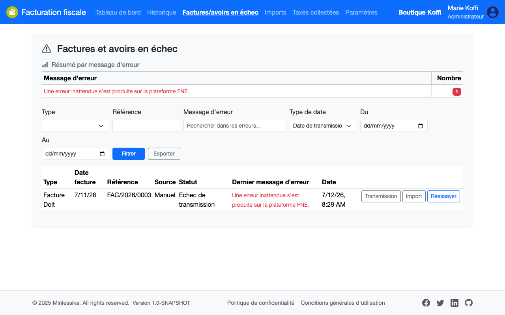505x315 pixels.
Task: Click the Import button for FAC/2026/0003
Action: click(414, 196)
